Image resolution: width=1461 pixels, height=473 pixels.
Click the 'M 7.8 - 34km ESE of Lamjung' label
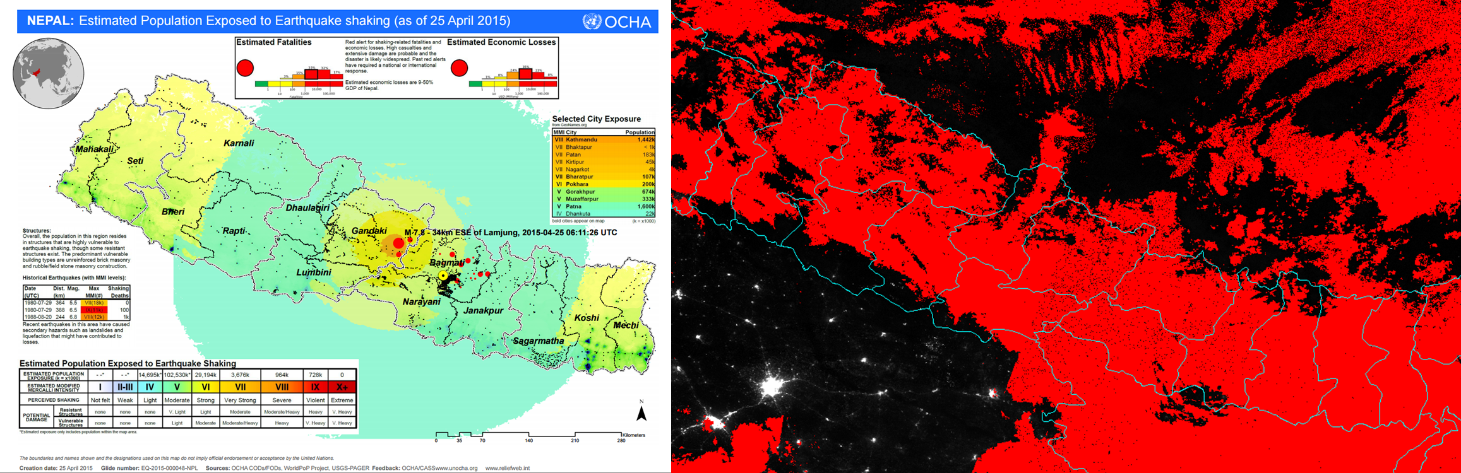coord(511,233)
